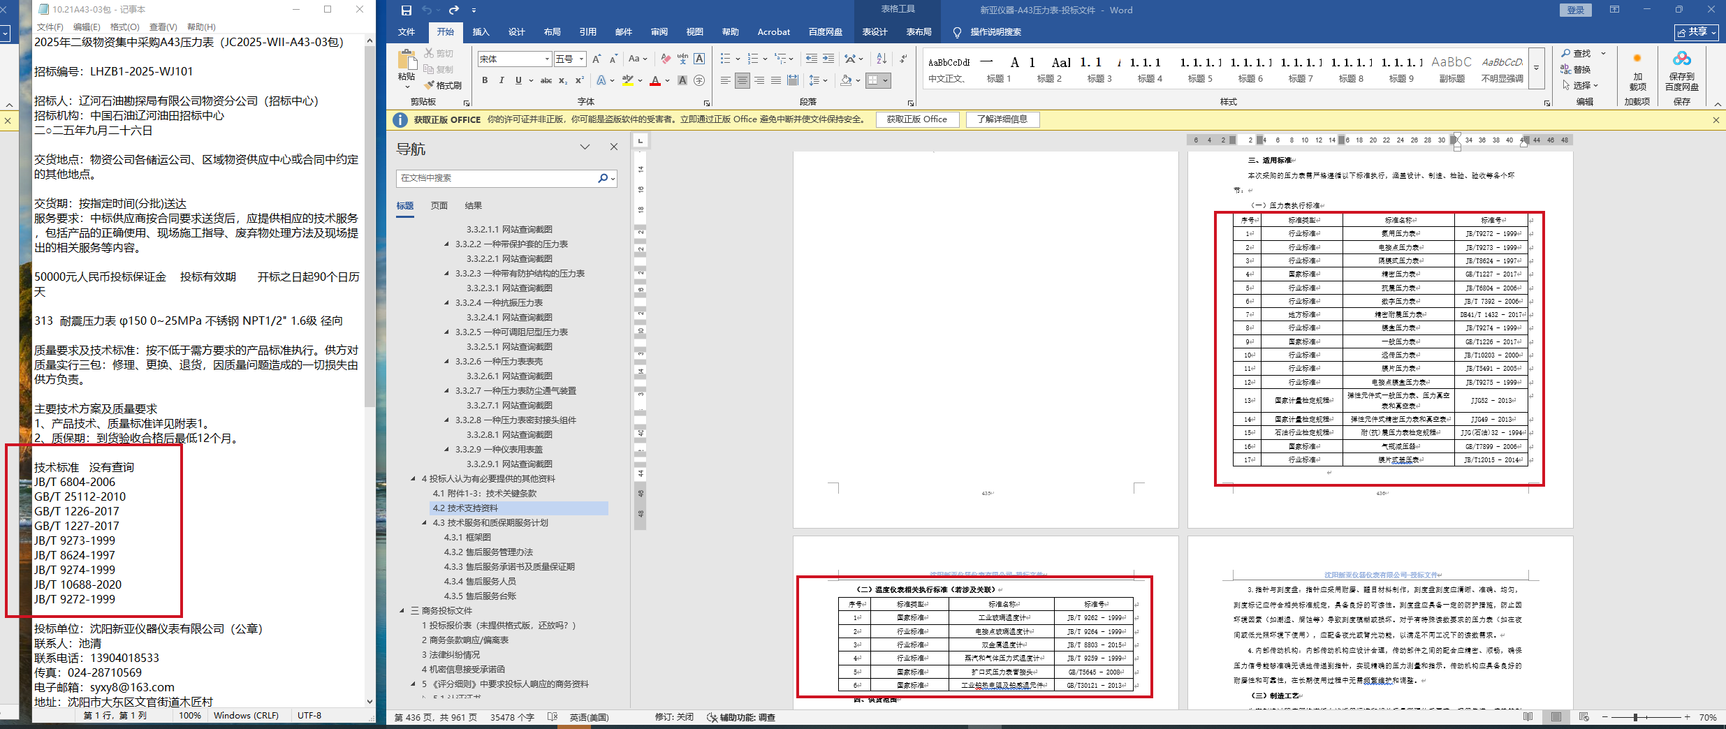Image resolution: width=1726 pixels, height=729 pixels.
Task: Save the Word document with the floppy icon
Action: (x=406, y=10)
